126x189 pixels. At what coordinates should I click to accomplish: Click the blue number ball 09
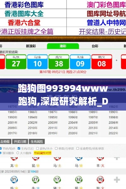(x=80, y=62)
